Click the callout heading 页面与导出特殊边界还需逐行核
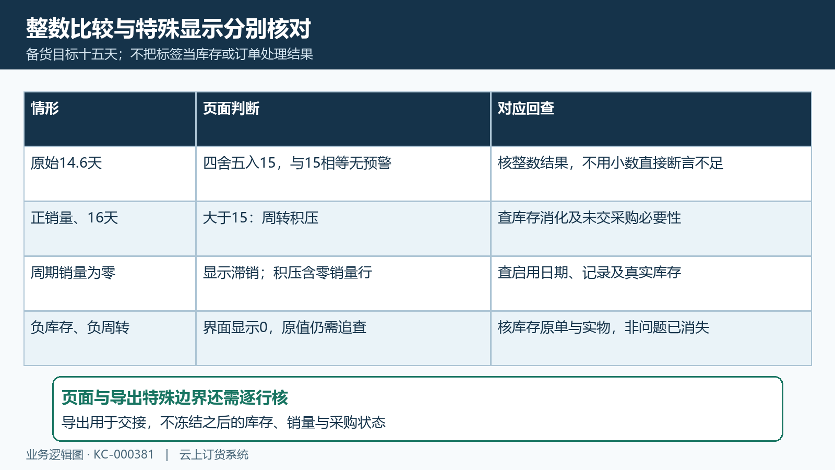 click(x=175, y=398)
